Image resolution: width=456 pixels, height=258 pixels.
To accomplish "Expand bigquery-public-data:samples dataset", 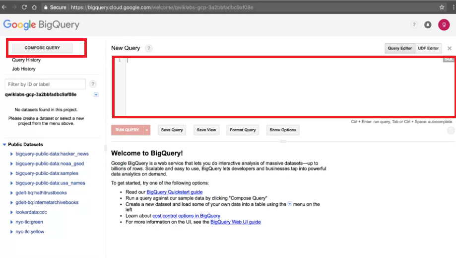I will point(11,173).
